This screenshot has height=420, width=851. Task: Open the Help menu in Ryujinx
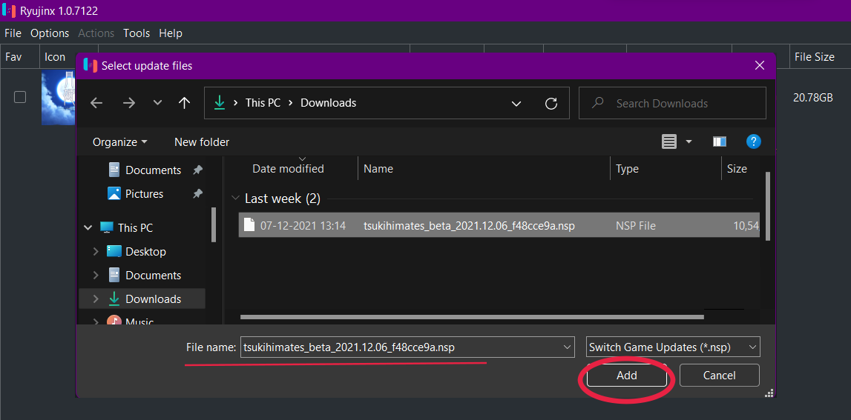[171, 33]
